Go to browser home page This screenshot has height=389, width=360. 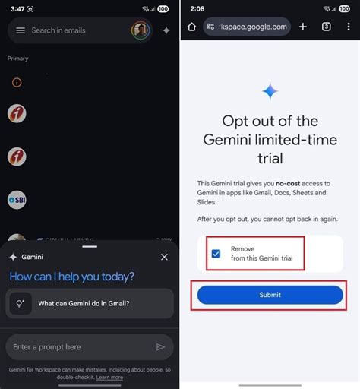[x=191, y=27]
